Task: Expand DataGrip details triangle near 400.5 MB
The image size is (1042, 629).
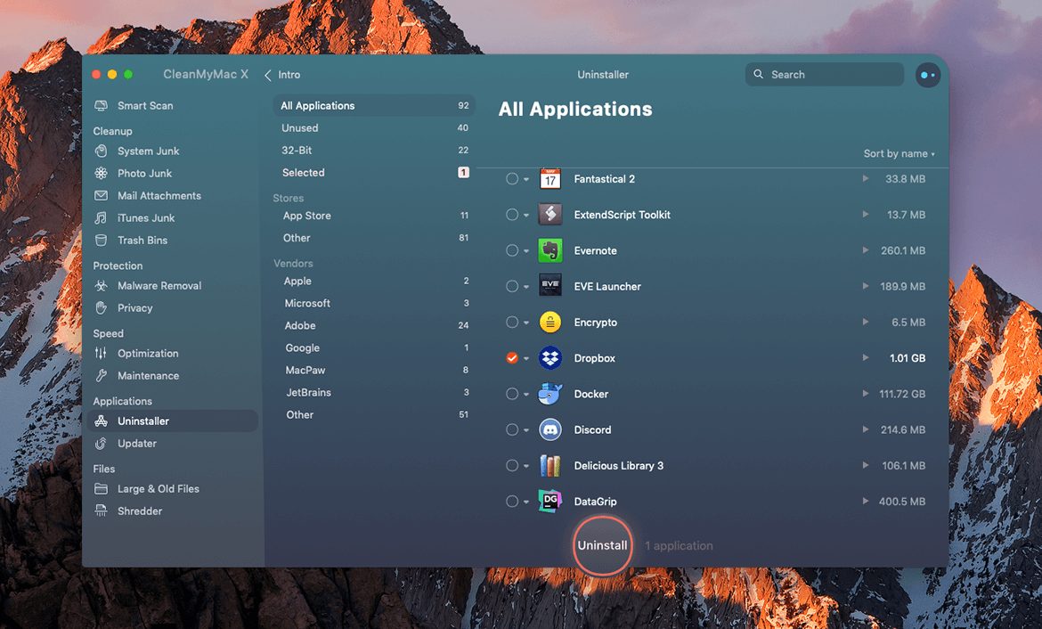Action: tap(866, 501)
